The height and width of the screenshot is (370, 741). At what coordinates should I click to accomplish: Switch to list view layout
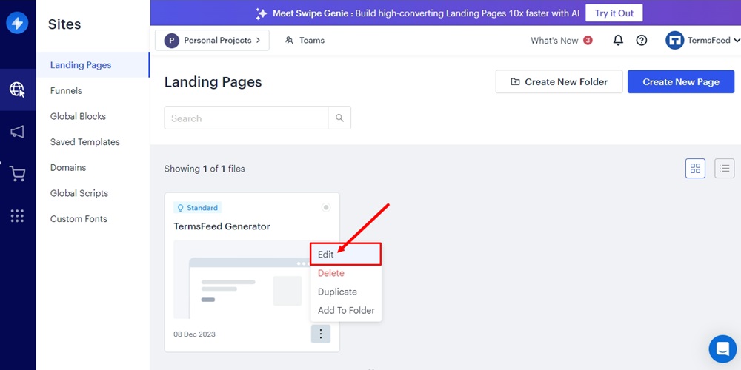click(x=725, y=169)
